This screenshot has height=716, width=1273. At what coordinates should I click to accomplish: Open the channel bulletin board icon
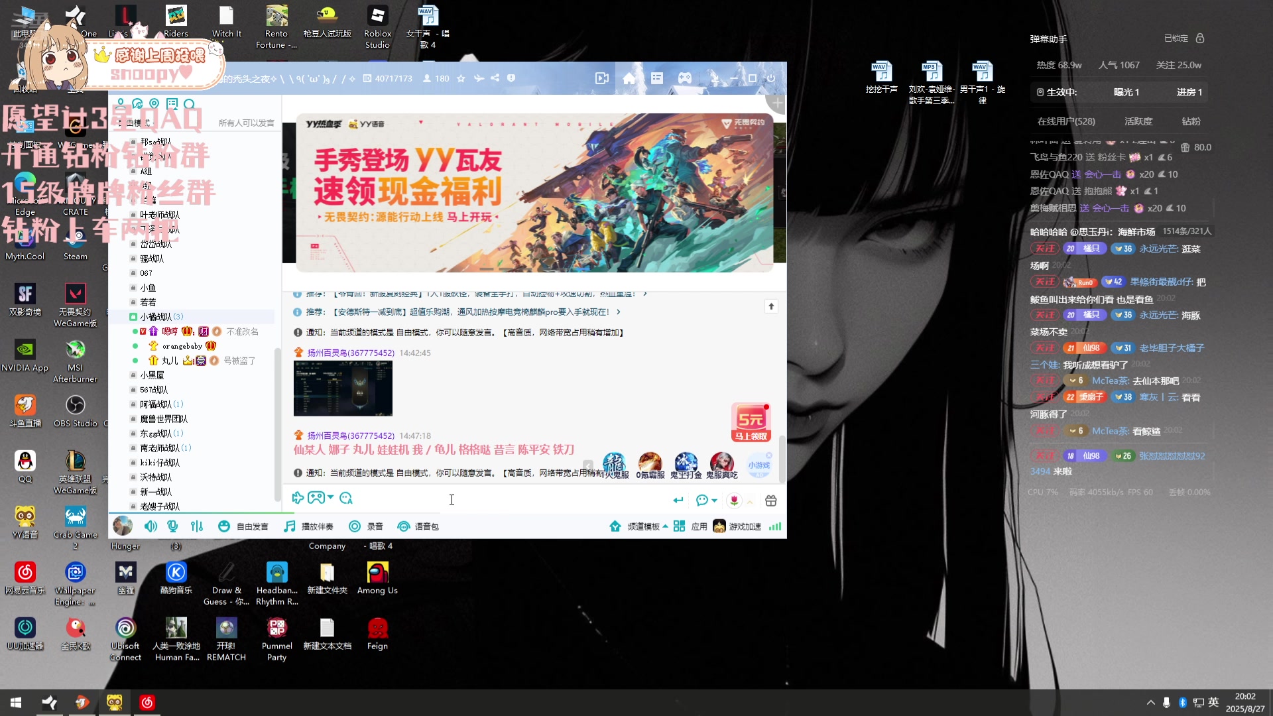point(172,104)
